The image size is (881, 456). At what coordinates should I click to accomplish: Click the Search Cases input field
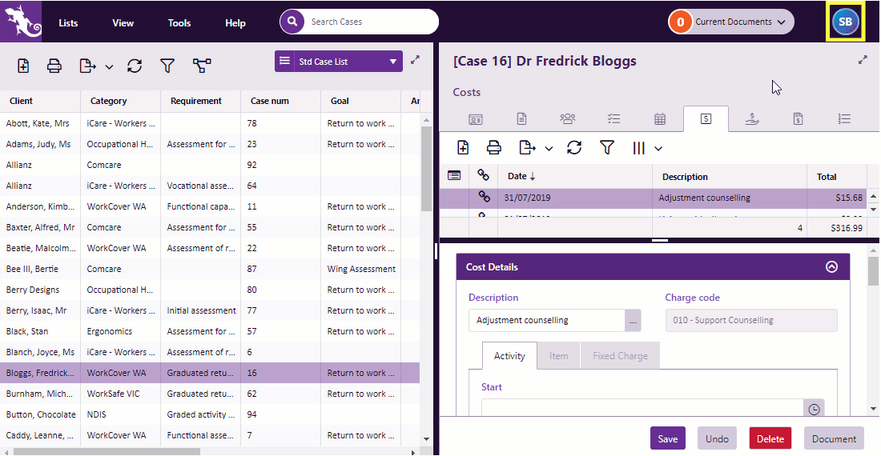point(368,22)
